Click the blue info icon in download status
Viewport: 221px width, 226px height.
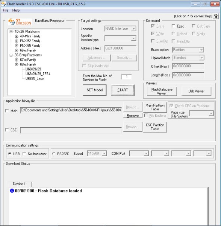click(x=12, y=191)
